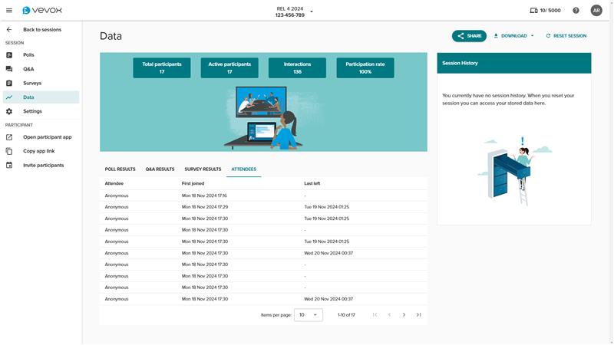Select the Attendees tab
The width and height of the screenshot is (614, 345).
pos(243,169)
